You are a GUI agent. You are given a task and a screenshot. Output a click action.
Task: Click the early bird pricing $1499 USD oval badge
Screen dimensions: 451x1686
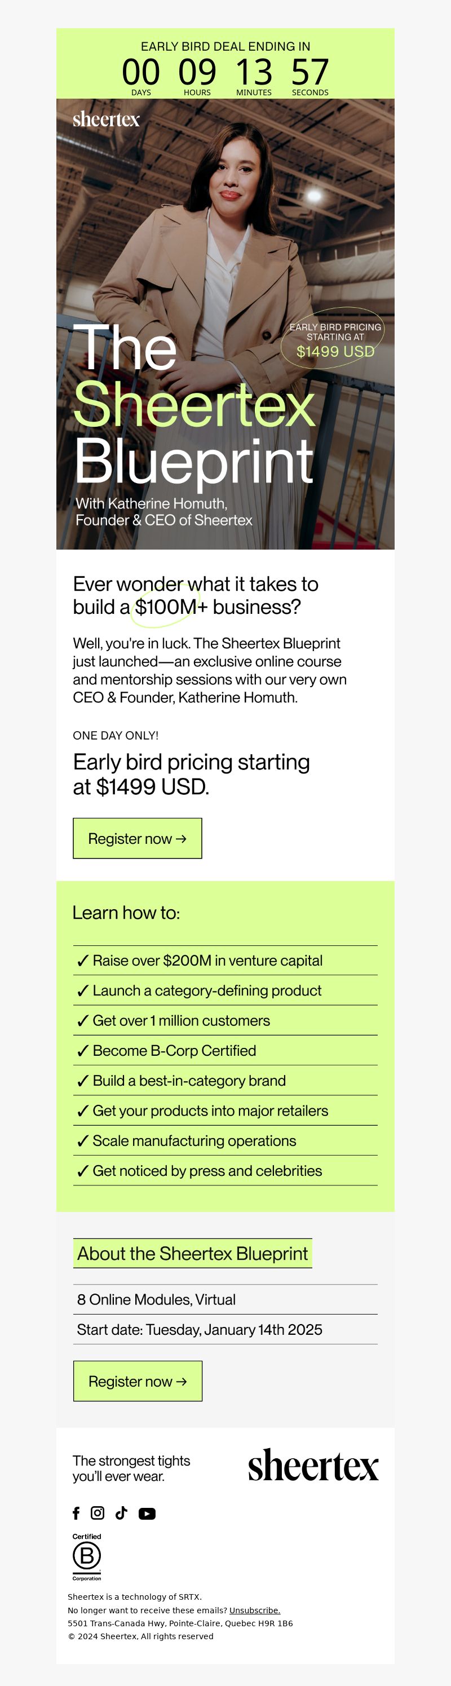click(334, 339)
